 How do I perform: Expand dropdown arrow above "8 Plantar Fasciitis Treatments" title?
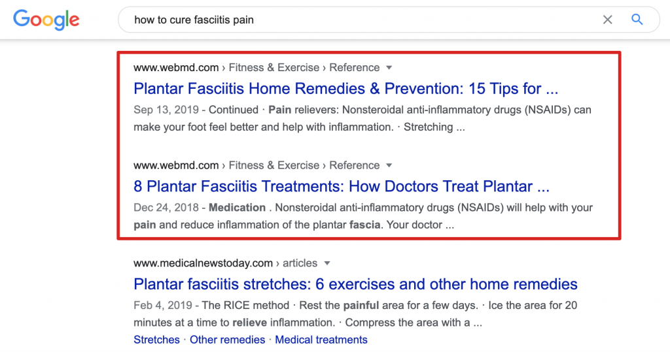(x=389, y=166)
